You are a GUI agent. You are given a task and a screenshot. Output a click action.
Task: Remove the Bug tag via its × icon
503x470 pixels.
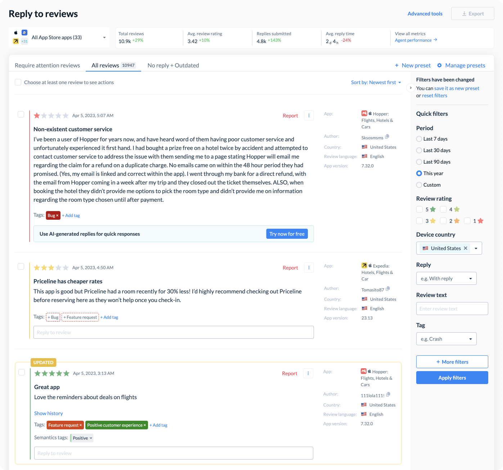[x=57, y=215]
